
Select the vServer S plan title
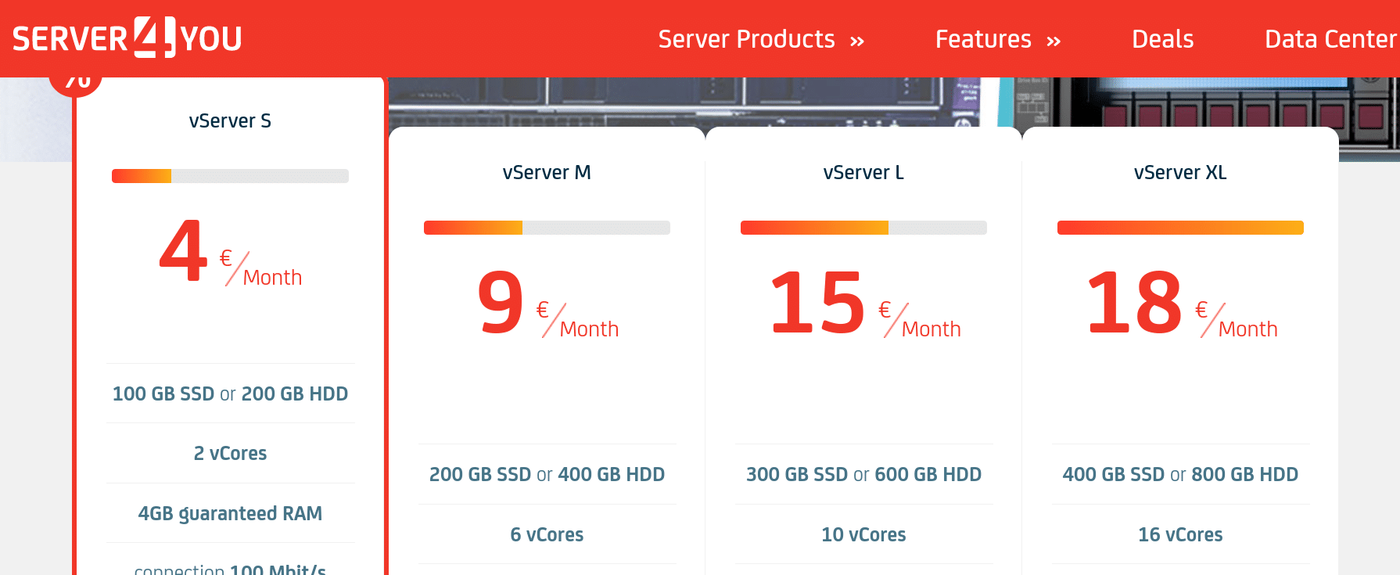[230, 120]
